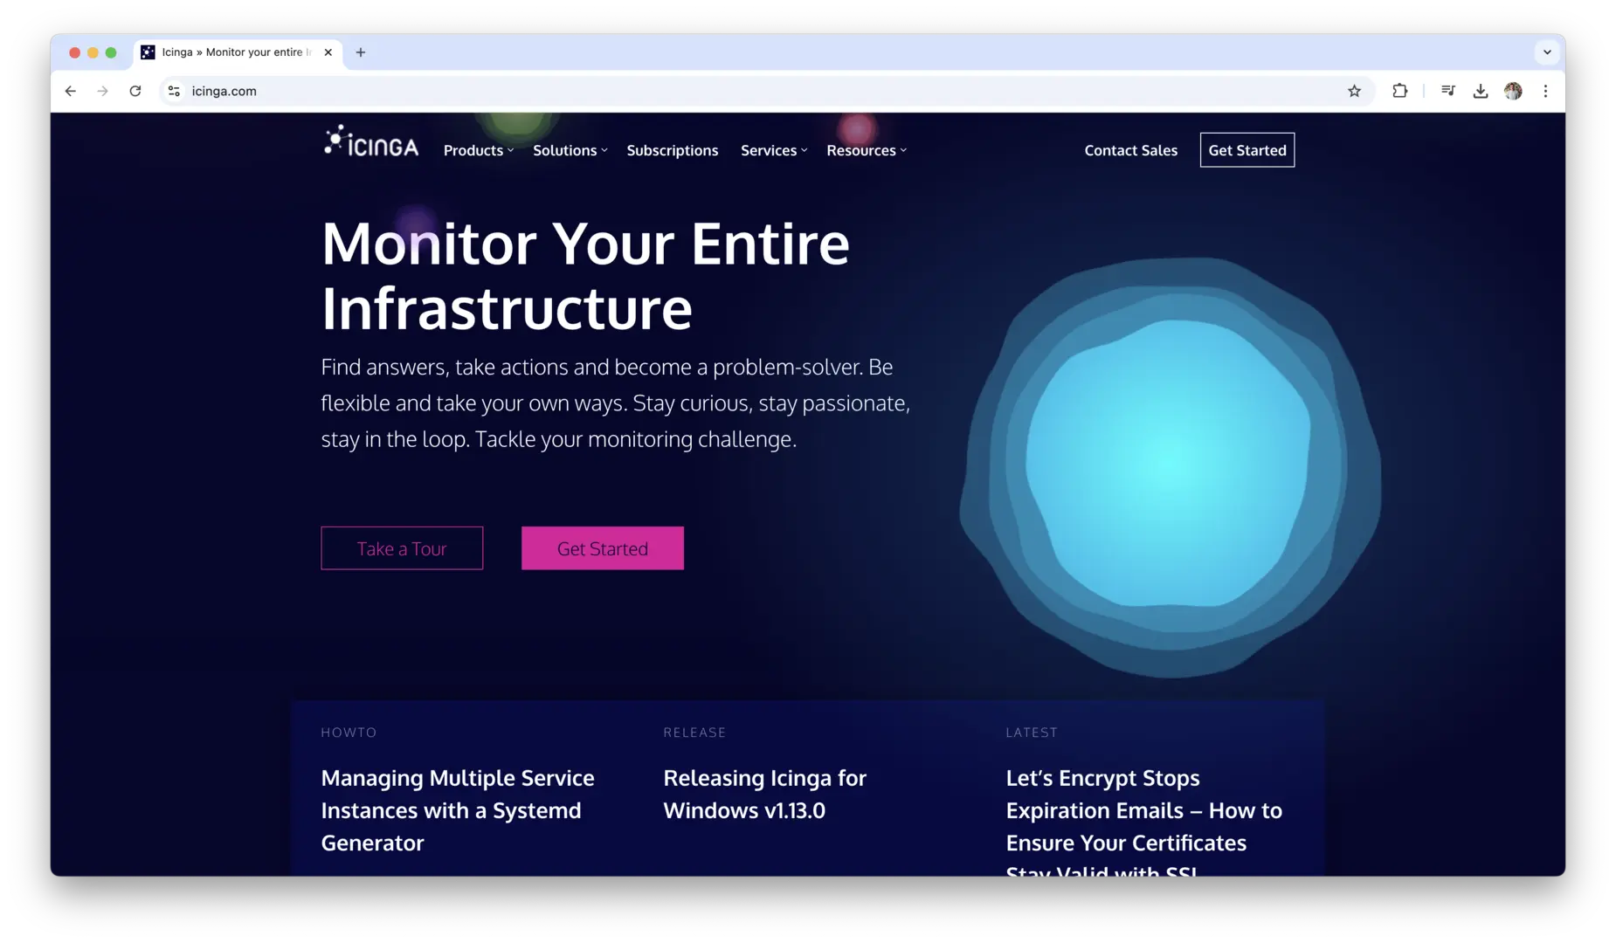
Task: Click the pink Get Started hero button
Action: (x=603, y=548)
